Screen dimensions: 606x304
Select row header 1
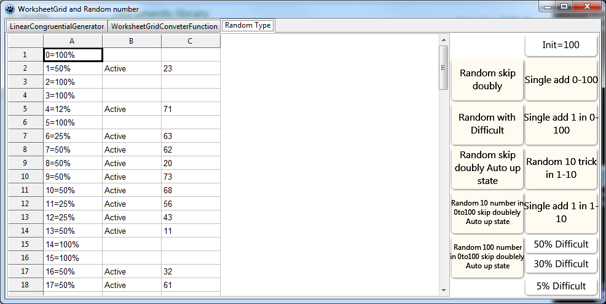[26, 55]
